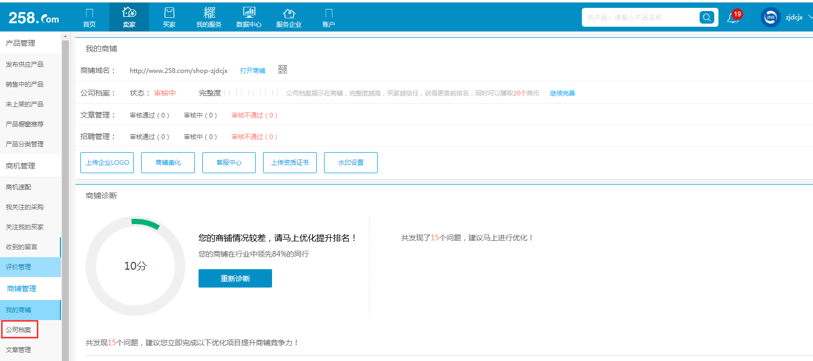Click 商铺美化 button

[x=168, y=163]
